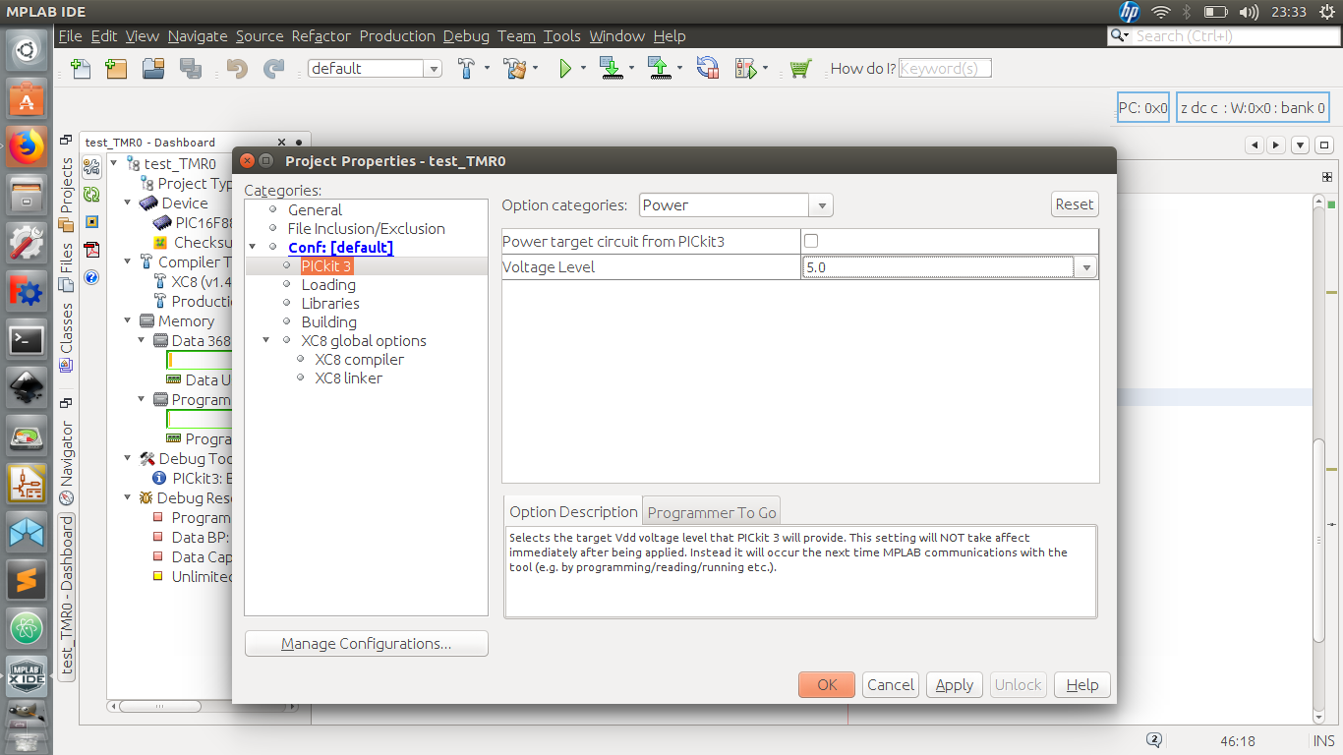
Task: Click the Help button in dialog
Action: tap(1082, 685)
